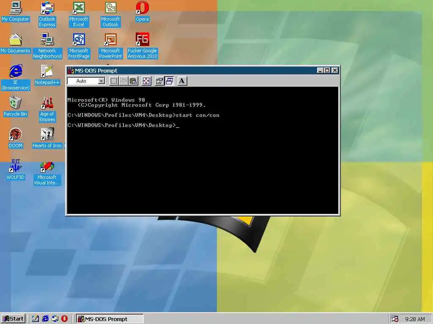This screenshot has width=433, height=324.
Task: Click the MS-DOS Prompt title bar system icon
Action: coord(71,70)
